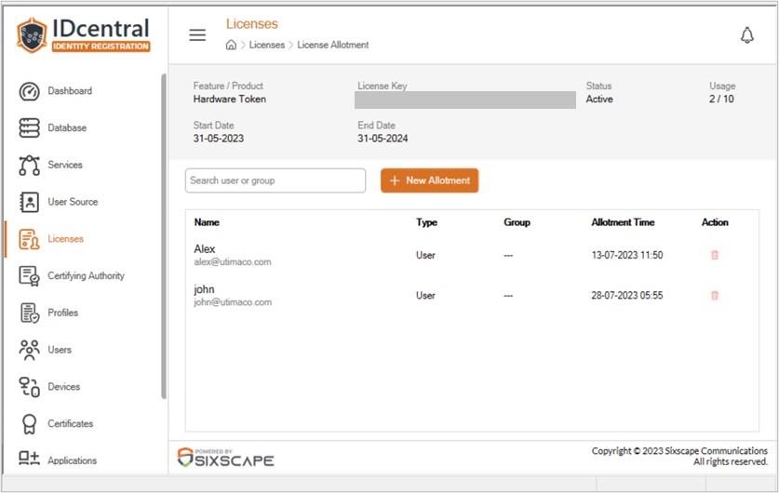The width and height of the screenshot is (779, 493).
Task: Click the New Allotment button
Action: pos(430,180)
